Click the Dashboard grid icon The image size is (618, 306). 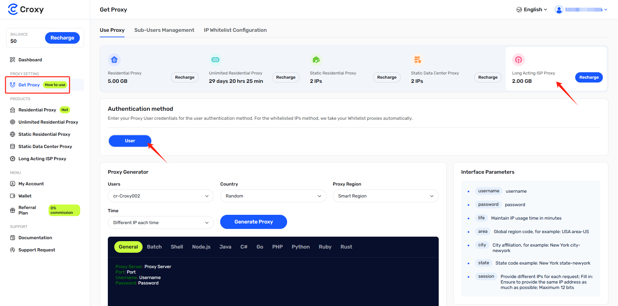[13, 60]
